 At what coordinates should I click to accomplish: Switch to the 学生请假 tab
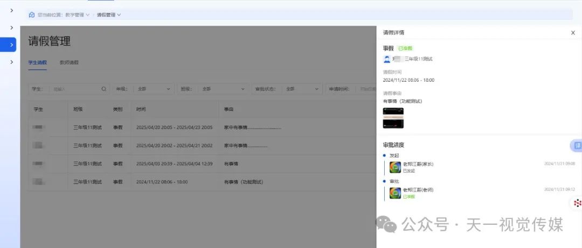click(38, 62)
